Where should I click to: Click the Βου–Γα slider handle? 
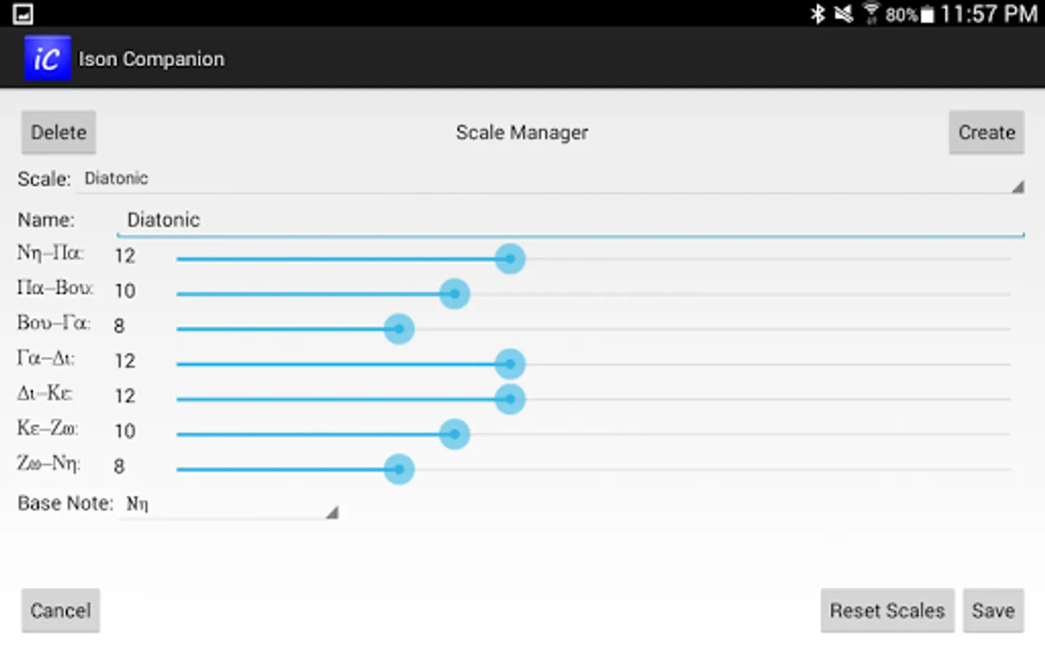click(399, 329)
